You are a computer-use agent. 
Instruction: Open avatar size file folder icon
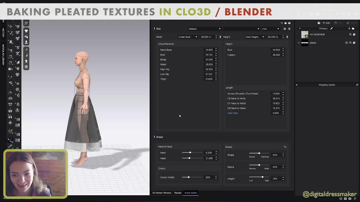click(285, 23)
